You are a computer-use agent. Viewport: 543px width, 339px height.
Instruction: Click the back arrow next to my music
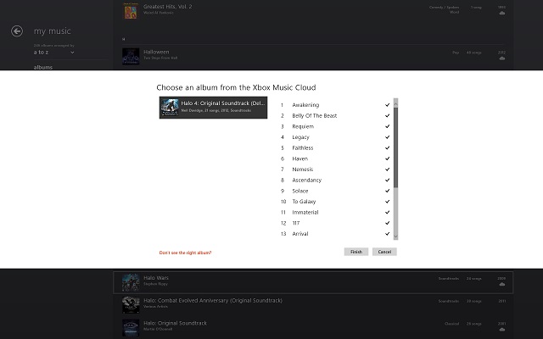pyautogui.click(x=17, y=31)
